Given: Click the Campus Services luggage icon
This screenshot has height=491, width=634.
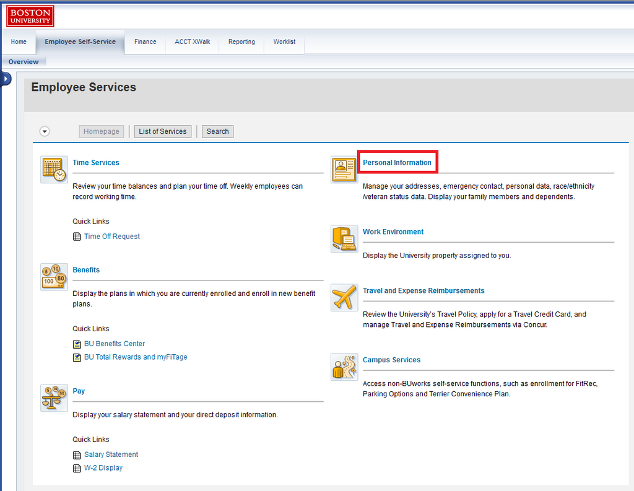Looking at the screenshot, I should pos(344,367).
